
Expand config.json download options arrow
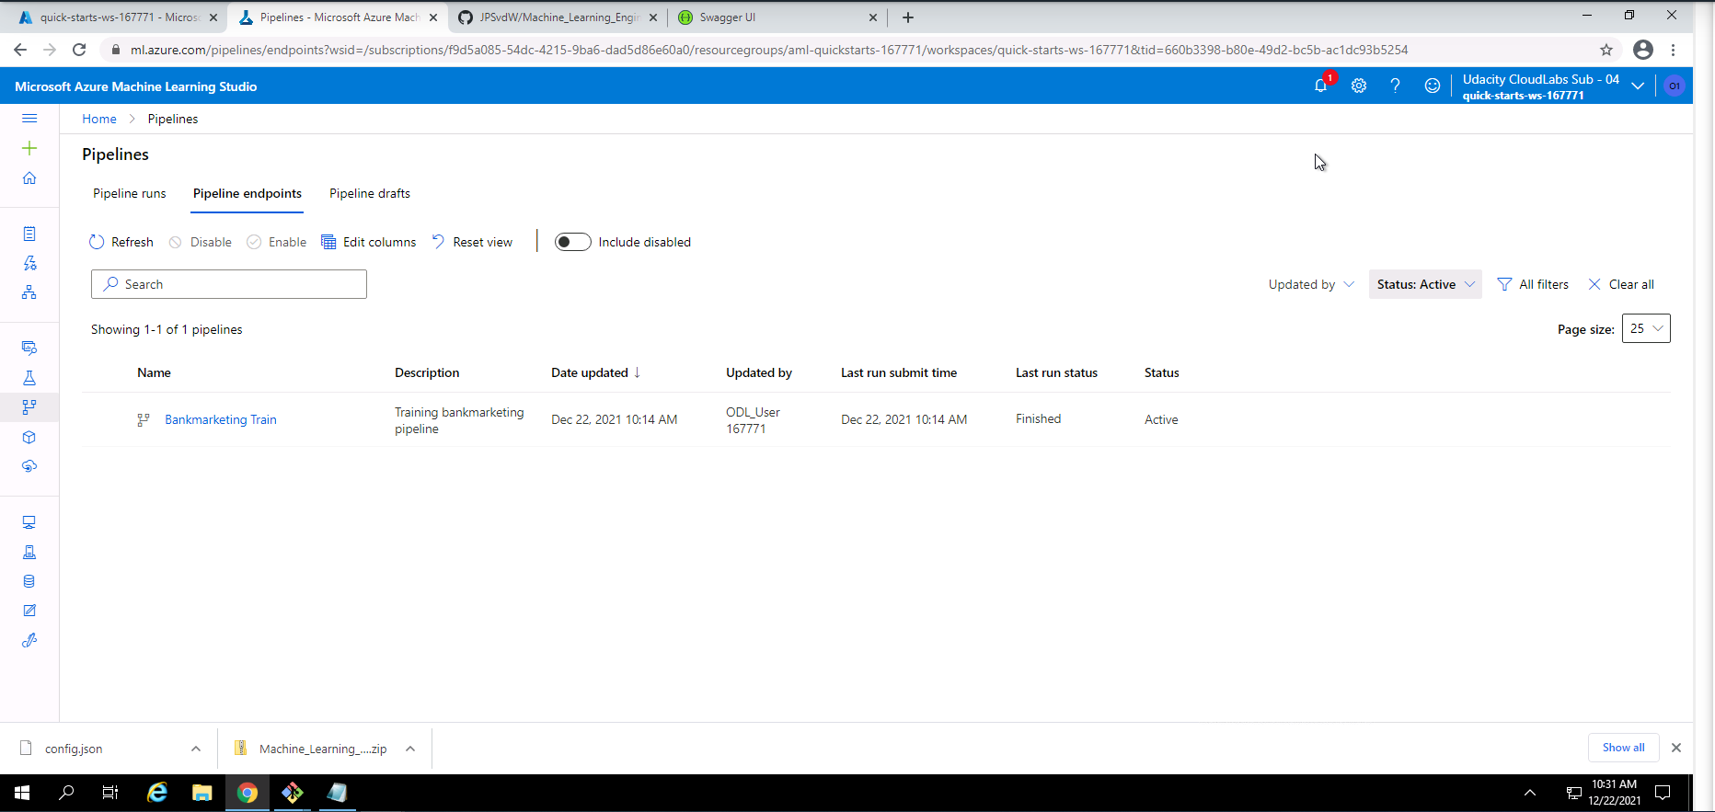[x=196, y=749]
